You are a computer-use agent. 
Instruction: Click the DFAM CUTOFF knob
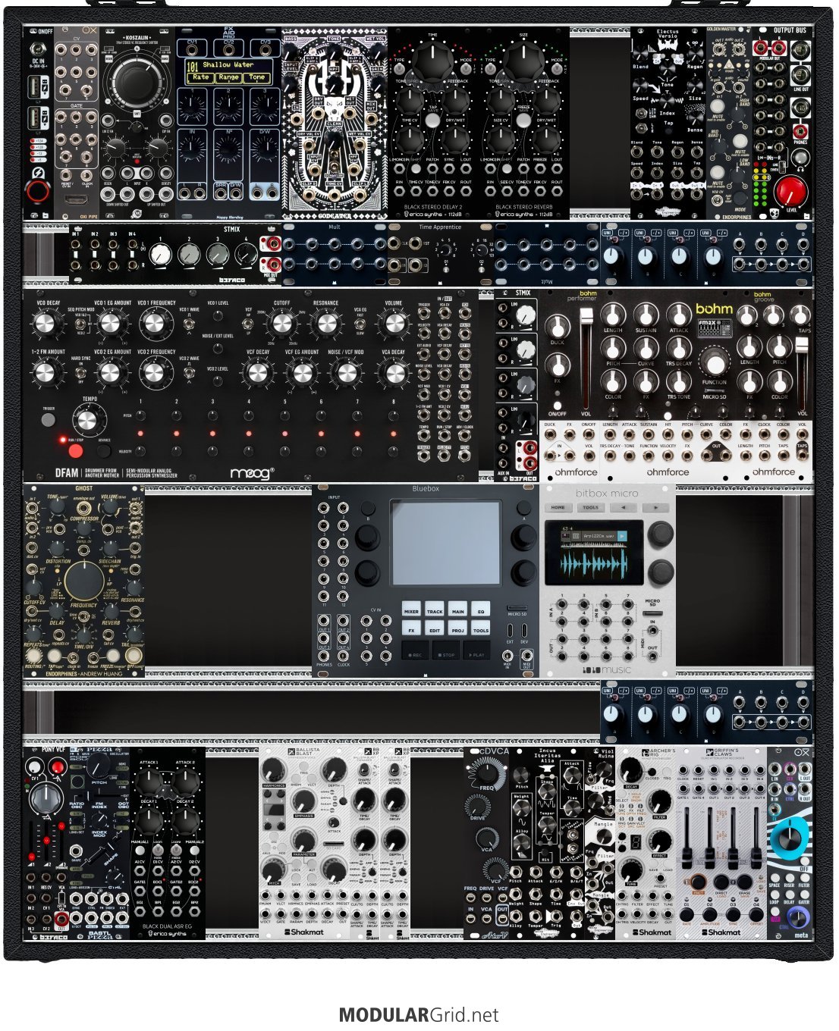pyautogui.click(x=281, y=324)
